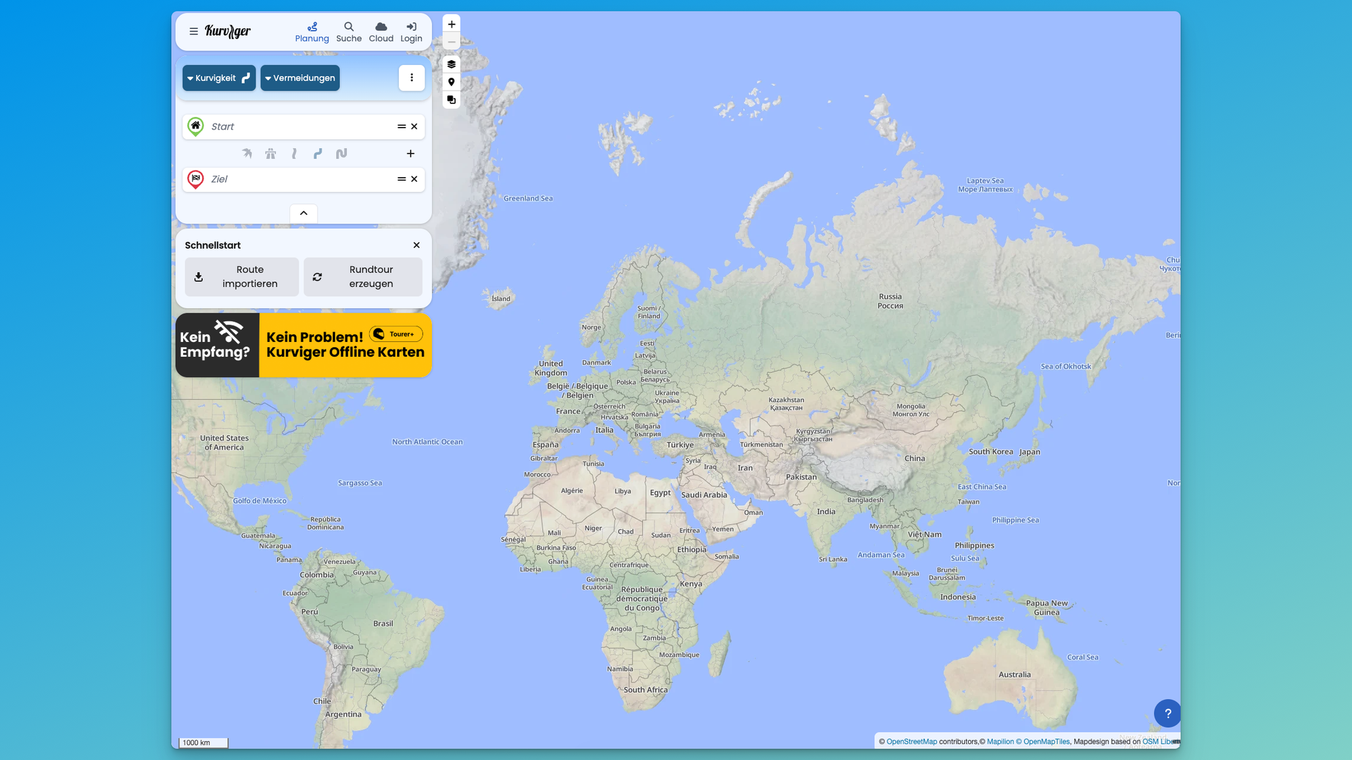This screenshot has height=760, width=1352.
Task: Clear the Start waypoint field
Action: [414, 126]
